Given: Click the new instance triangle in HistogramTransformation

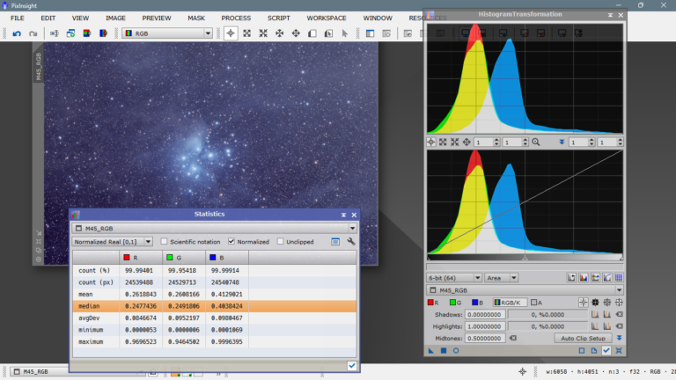Looking at the screenshot, I should coord(431,350).
